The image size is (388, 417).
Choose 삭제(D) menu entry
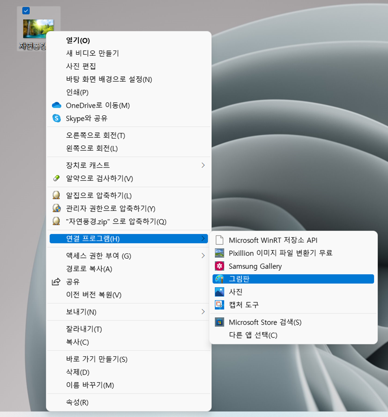[129, 372]
